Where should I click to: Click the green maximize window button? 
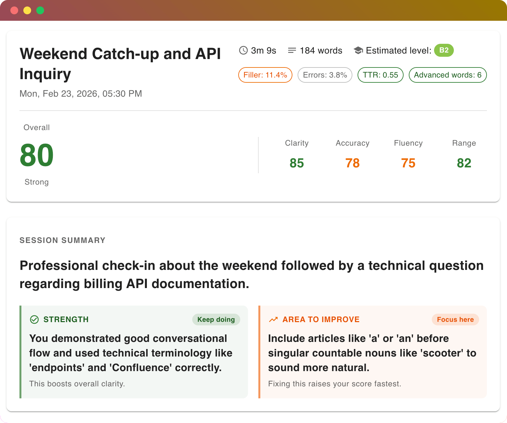pos(40,10)
